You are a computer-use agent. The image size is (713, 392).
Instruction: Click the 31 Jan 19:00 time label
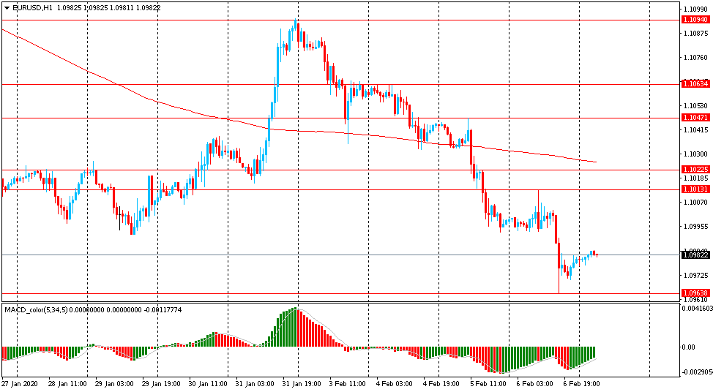click(x=302, y=384)
